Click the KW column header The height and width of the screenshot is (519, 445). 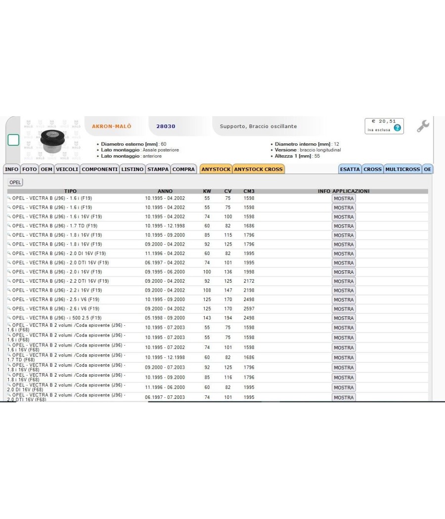coord(207,191)
